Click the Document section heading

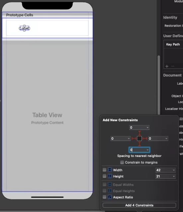tap(172, 75)
